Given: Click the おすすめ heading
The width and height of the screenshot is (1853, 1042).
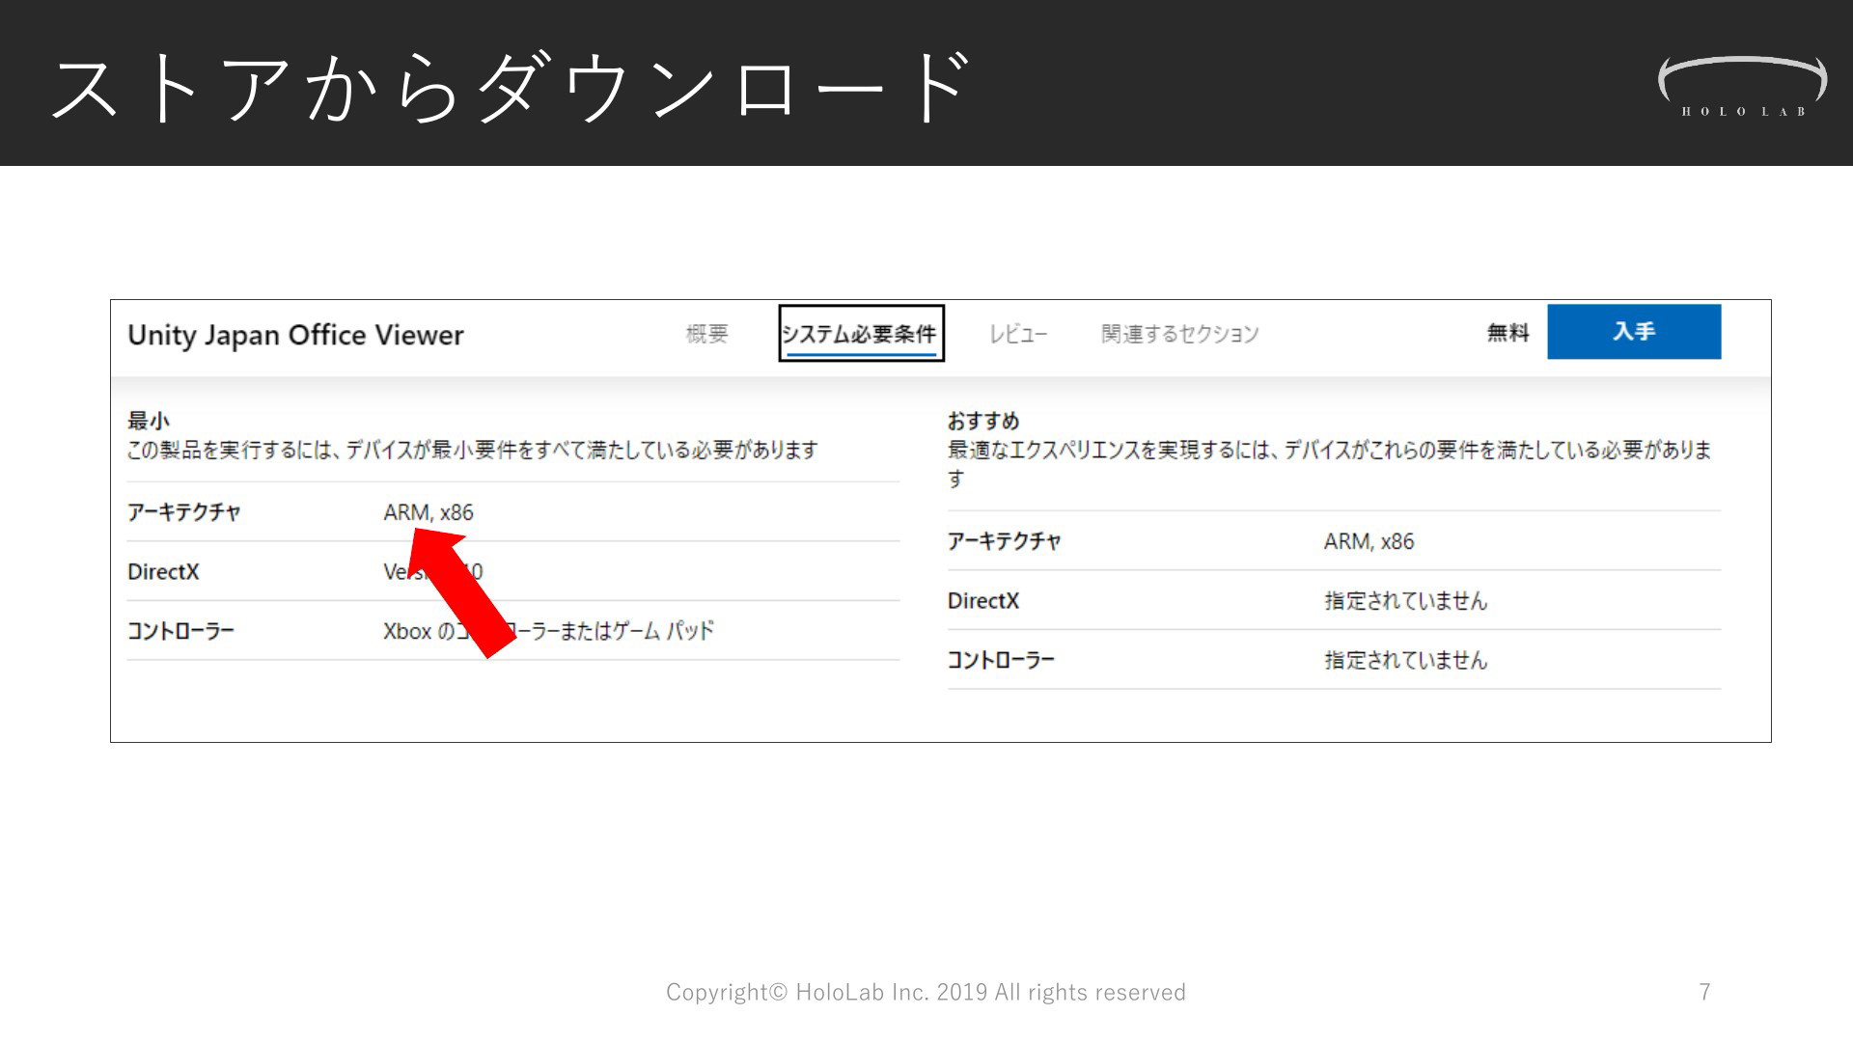Looking at the screenshot, I should (983, 421).
